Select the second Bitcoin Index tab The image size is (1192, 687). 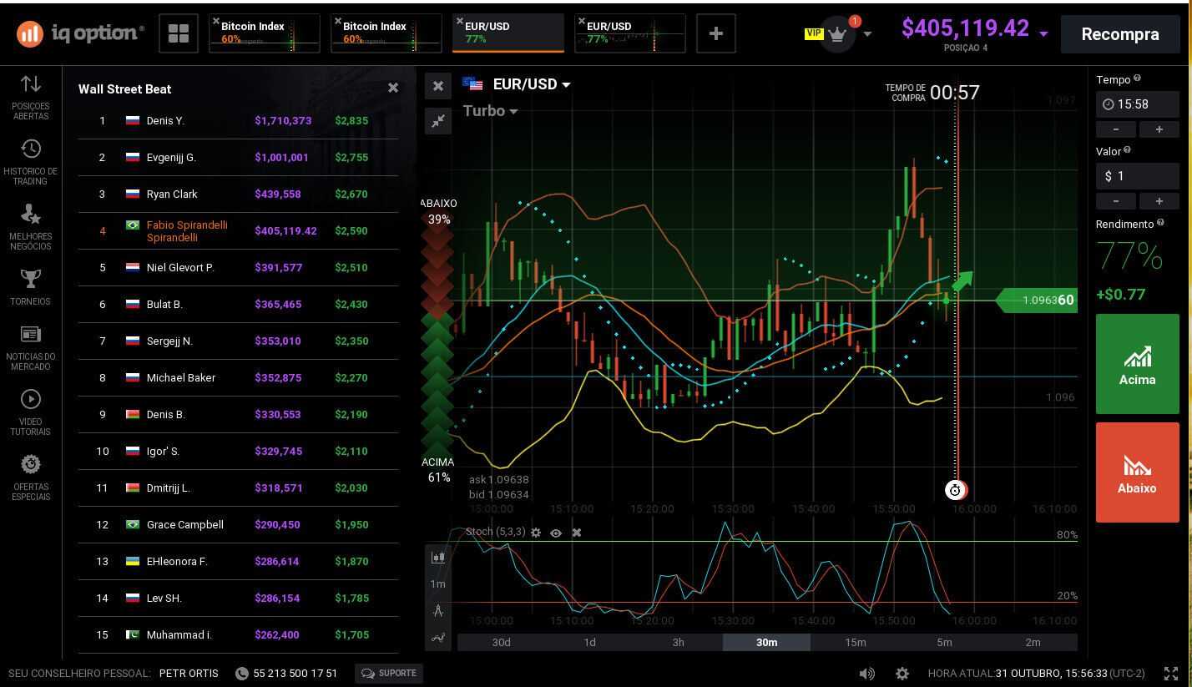pos(386,33)
